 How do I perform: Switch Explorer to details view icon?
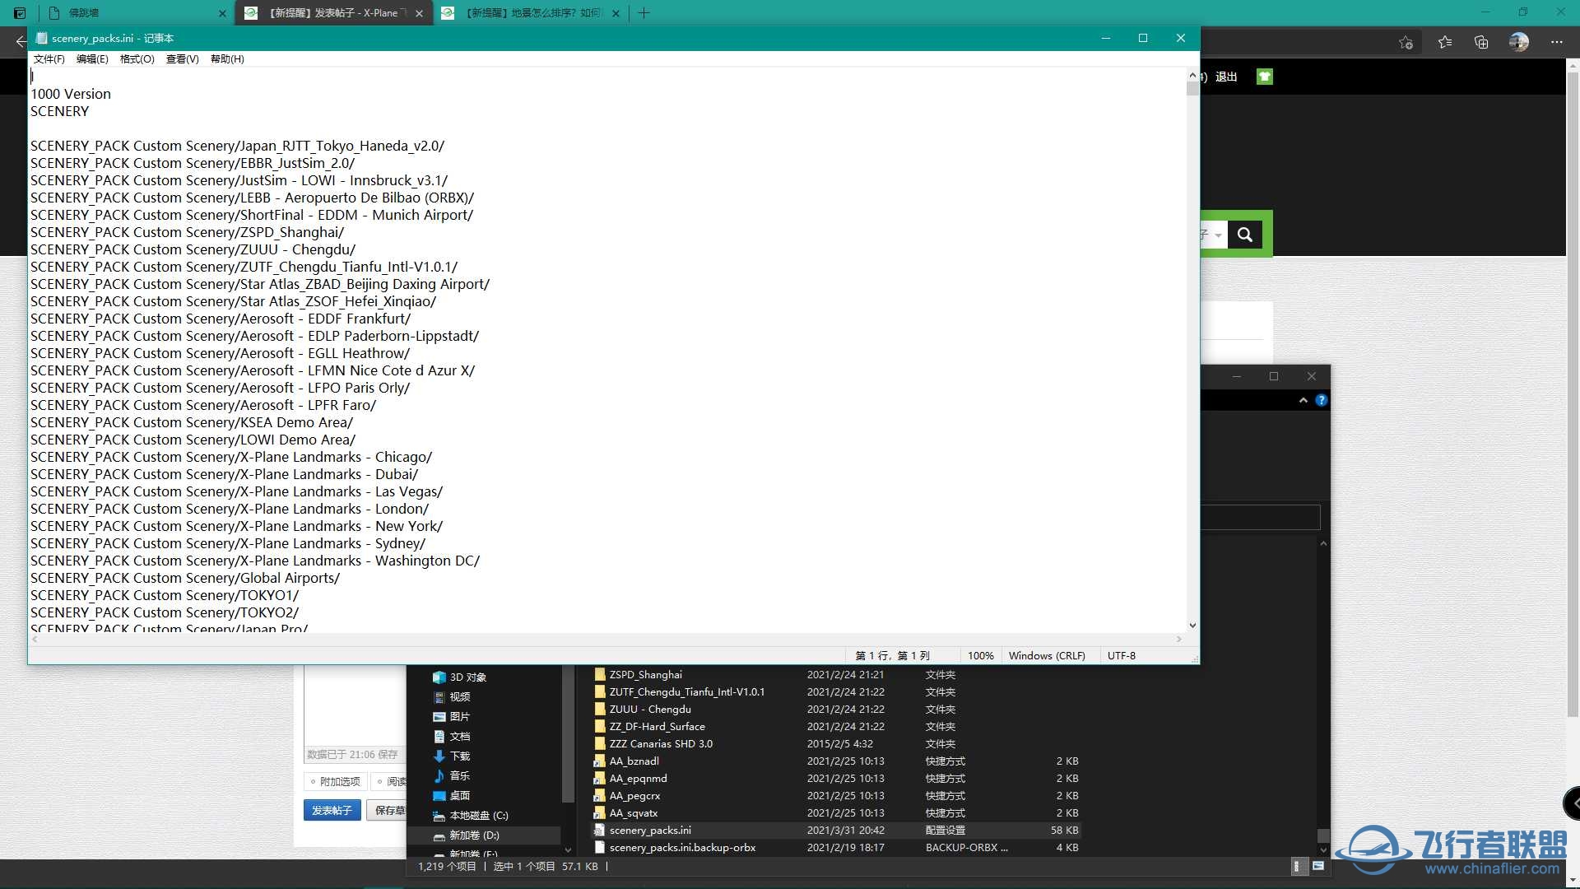(x=1299, y=866)
